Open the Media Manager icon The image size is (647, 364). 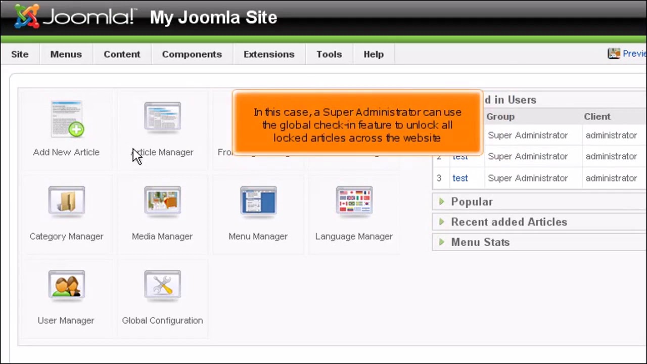162,202
